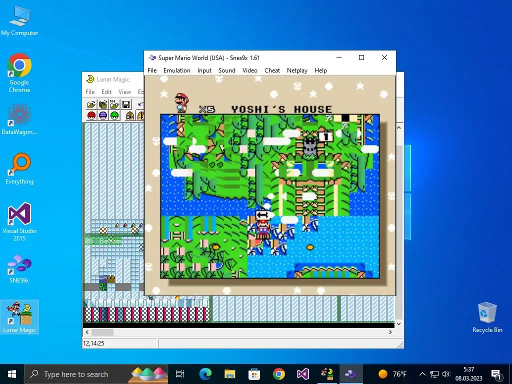Click the red mushroom icon in Lunar Magic
This screenshot has height=384, width=512.
91,115
